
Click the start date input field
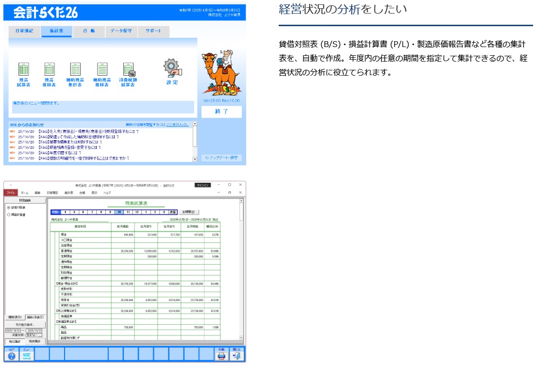[14, 330]
